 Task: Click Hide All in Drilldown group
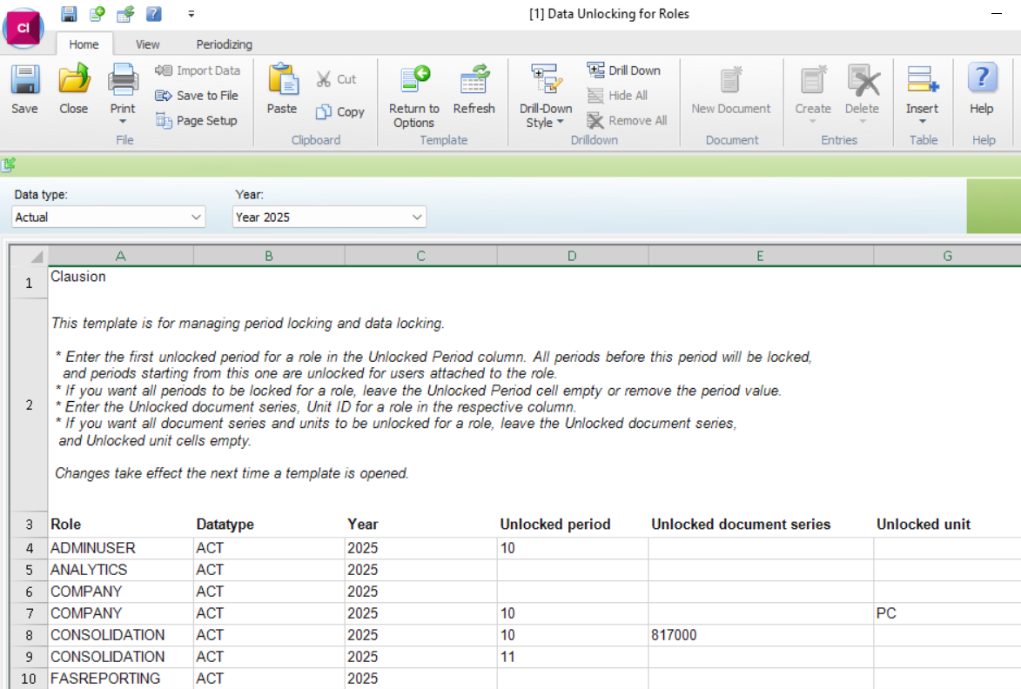coord(617,95)
